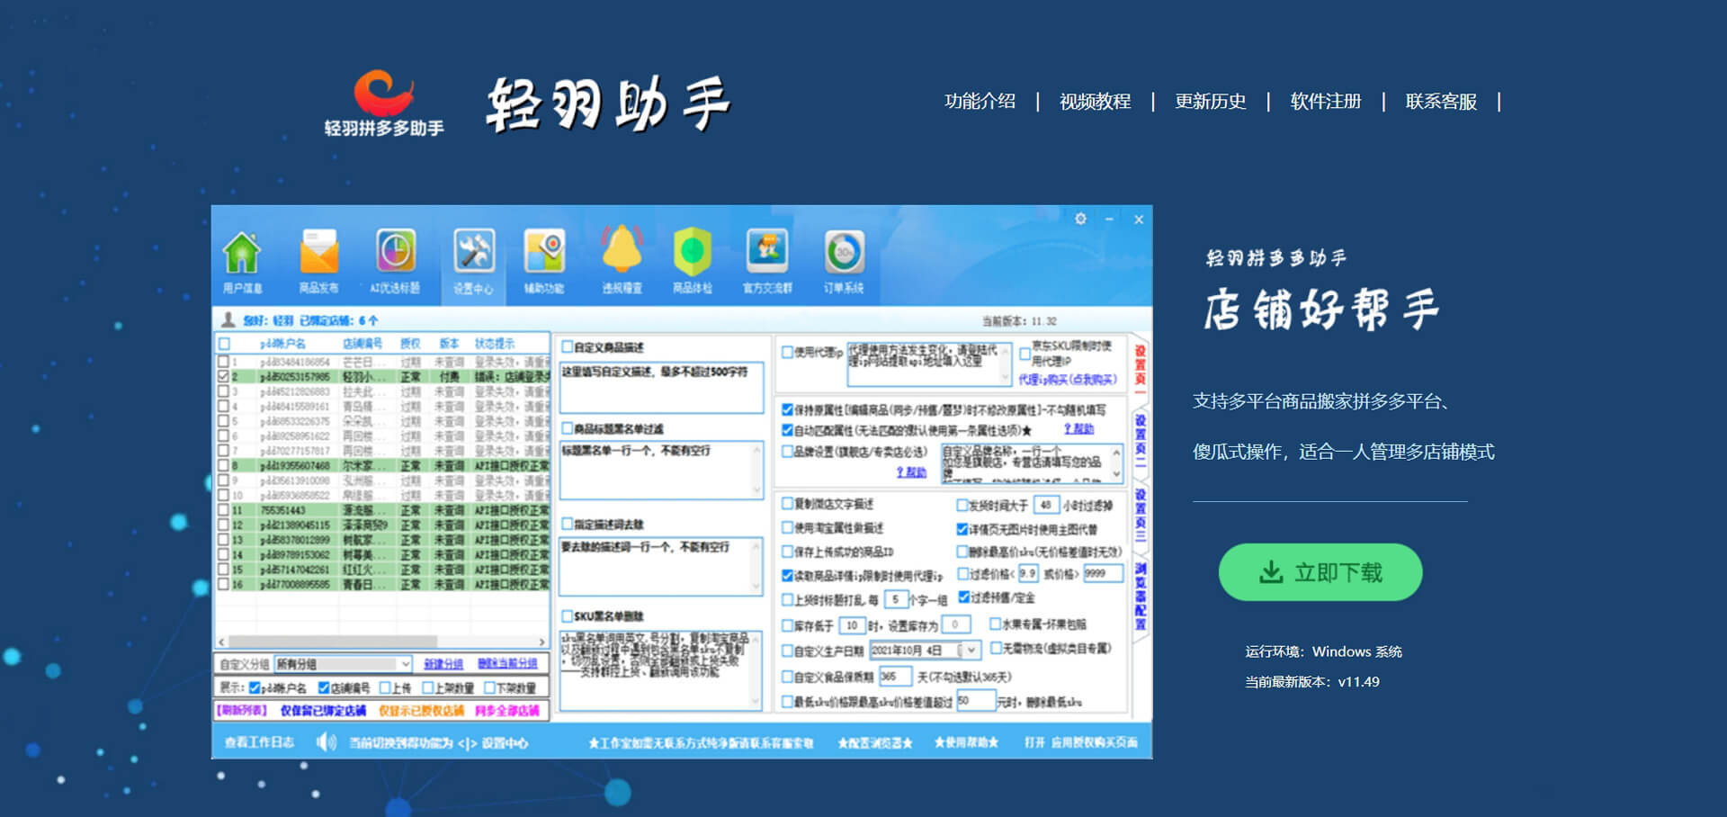Open 软件注册 in the top navigation
Viewport: 1727px width, 817px height.
(x=1325, y=102)
